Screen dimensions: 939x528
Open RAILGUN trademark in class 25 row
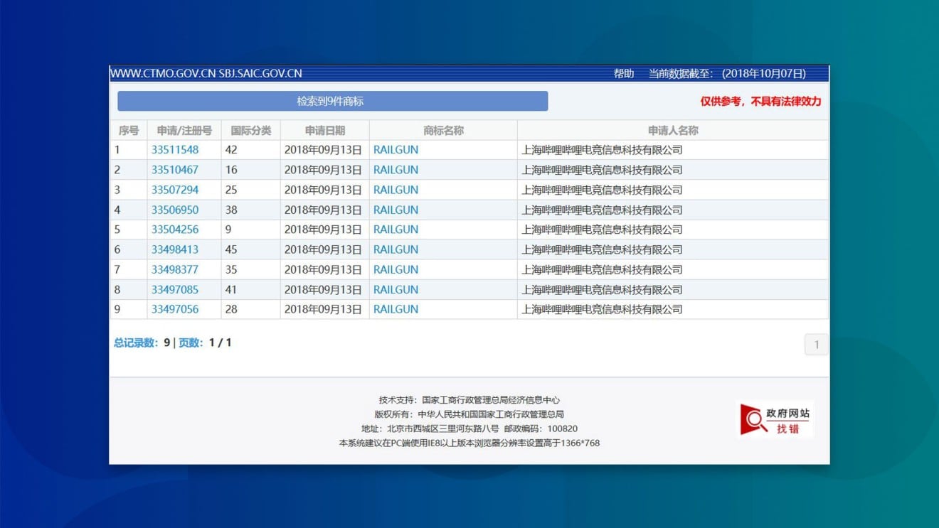396,190
